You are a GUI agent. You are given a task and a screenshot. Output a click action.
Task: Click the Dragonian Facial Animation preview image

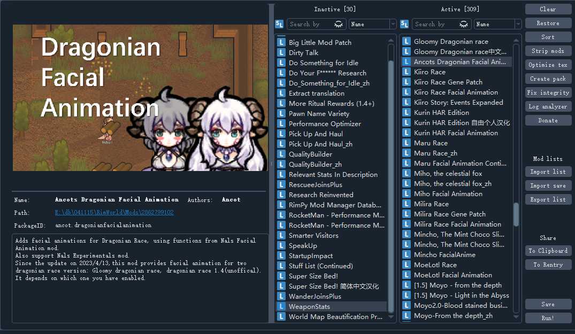(x=140, y=98)
